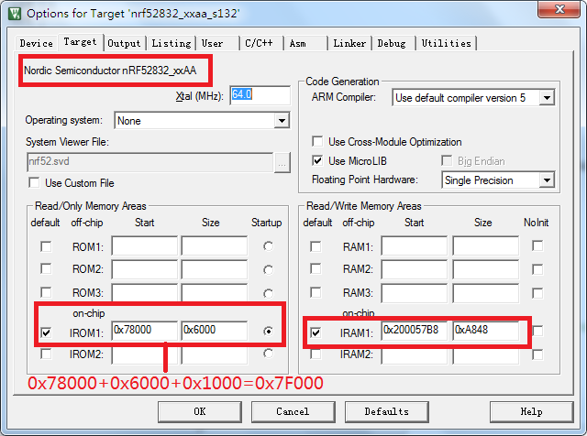
Task: Click the Keil uVision title bar icon
Action: (x=15, y=14)
